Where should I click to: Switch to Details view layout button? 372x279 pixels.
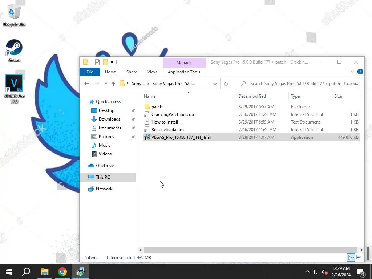(351, 257)
